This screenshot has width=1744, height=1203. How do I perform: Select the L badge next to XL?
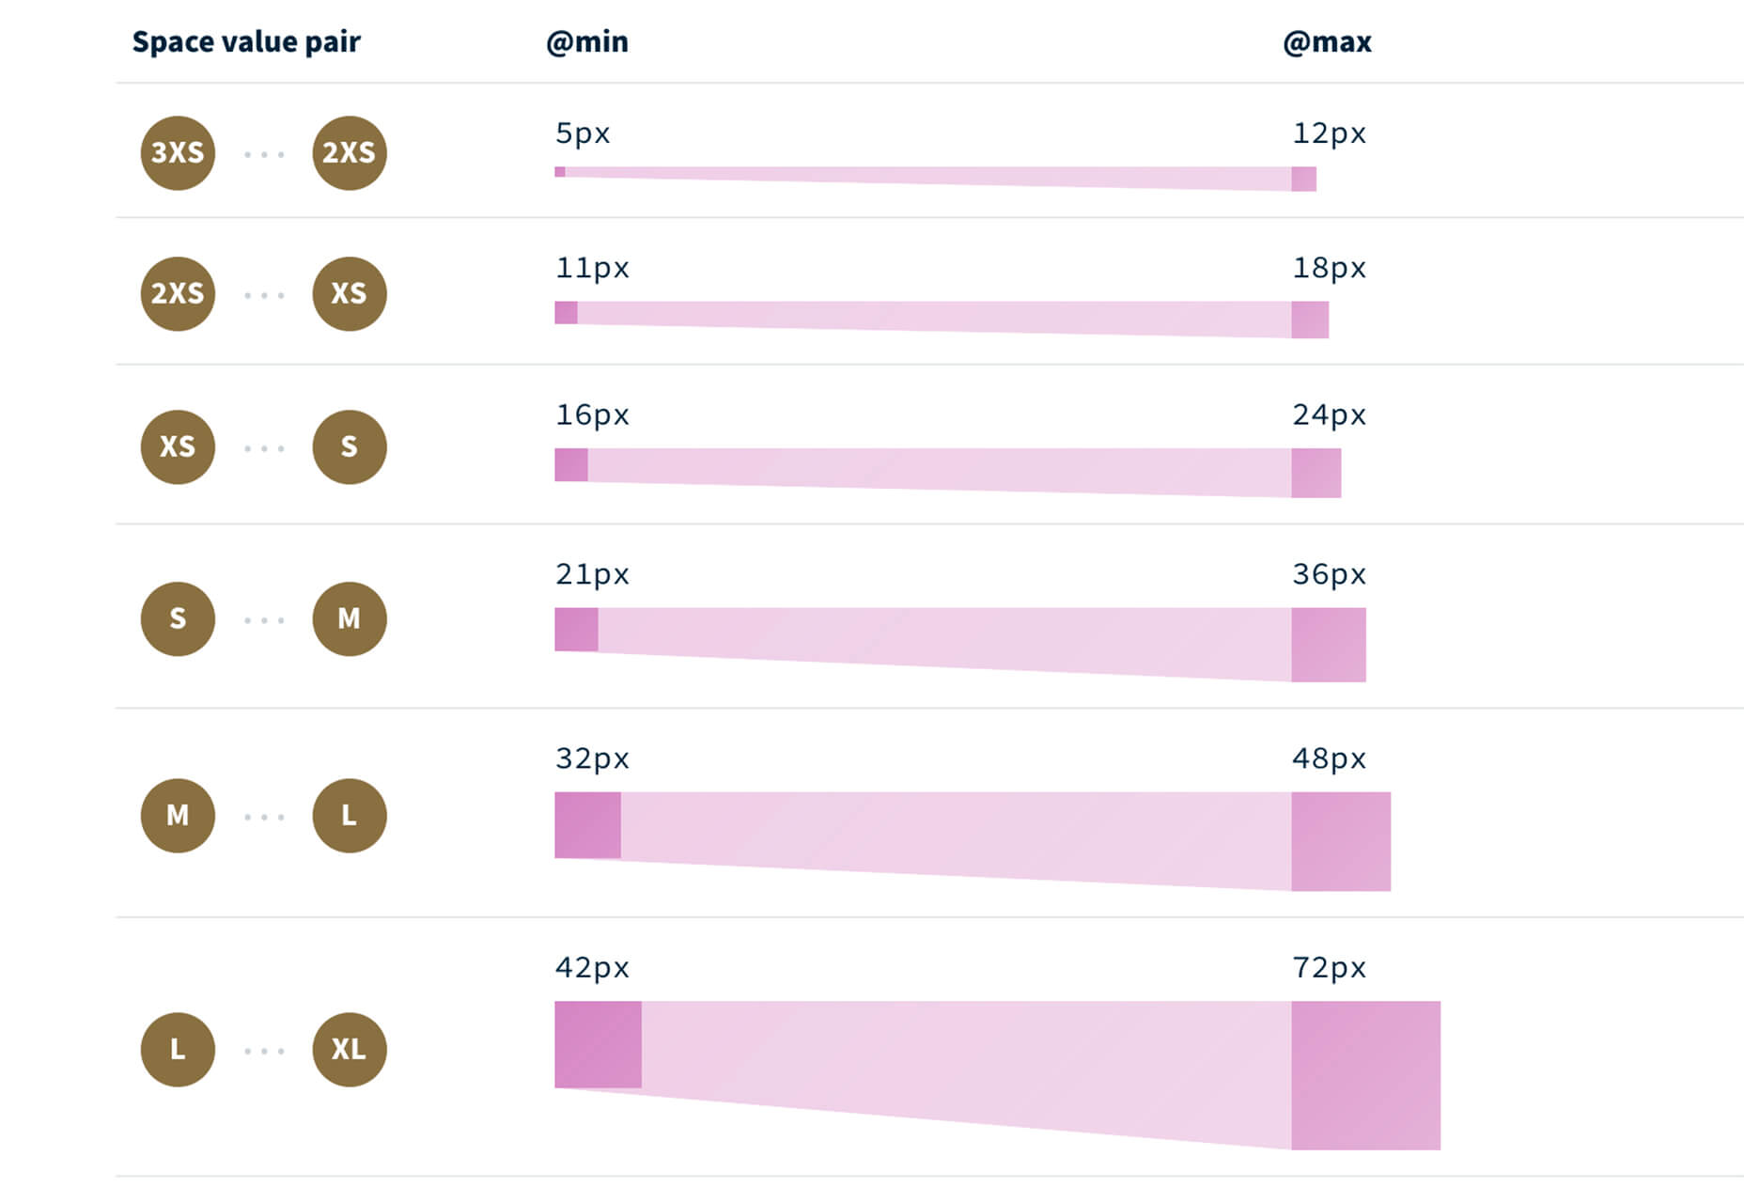click(178, 1049)
